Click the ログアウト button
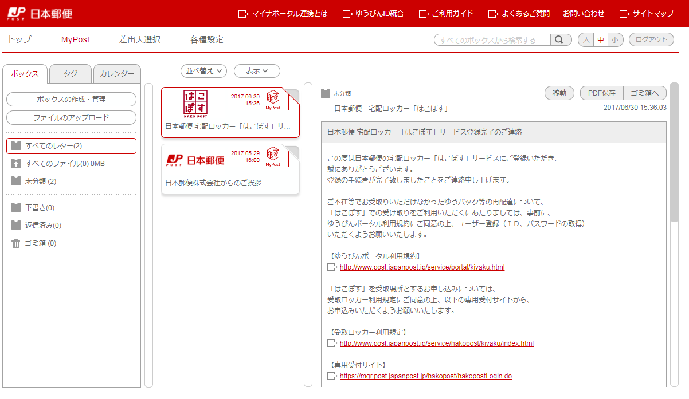This screenshot has height=399, width=689. coord(652,39)
